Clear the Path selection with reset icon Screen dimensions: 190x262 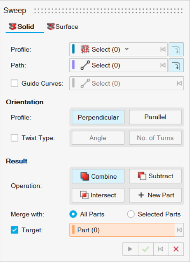(163, 65)
